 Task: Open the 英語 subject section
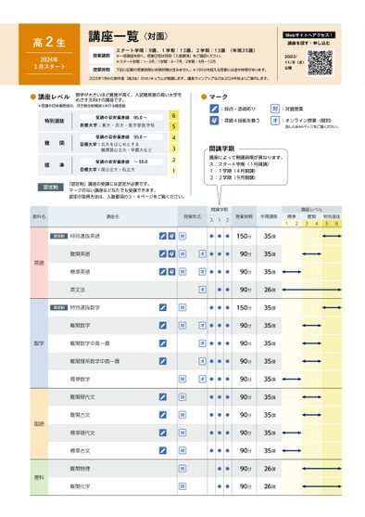39,263
